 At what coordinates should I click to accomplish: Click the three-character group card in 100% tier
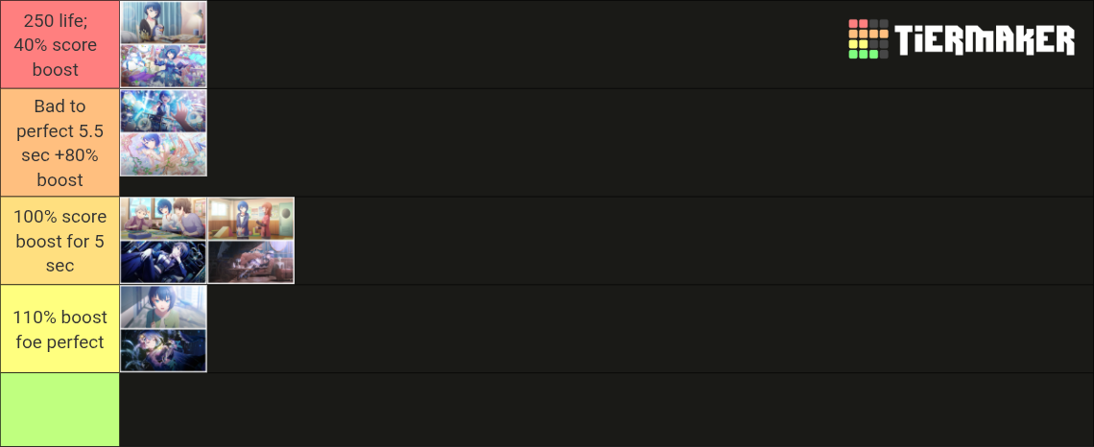[x=163, y=219]
